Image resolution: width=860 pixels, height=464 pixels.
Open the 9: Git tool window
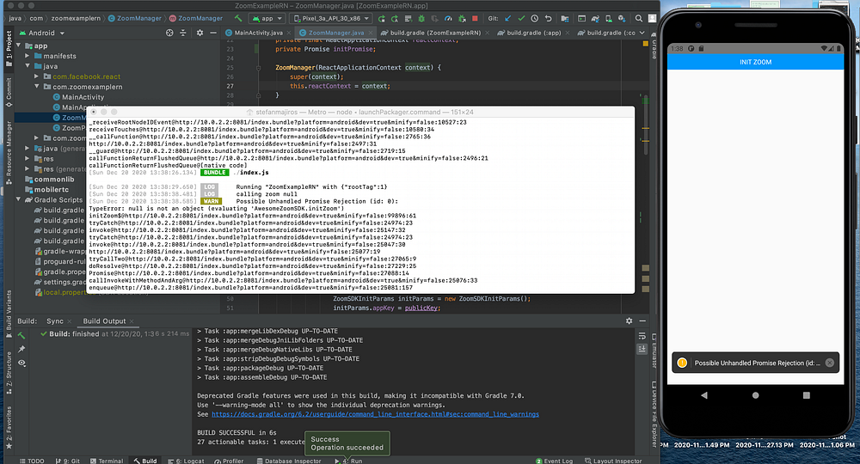click(68, 461)
